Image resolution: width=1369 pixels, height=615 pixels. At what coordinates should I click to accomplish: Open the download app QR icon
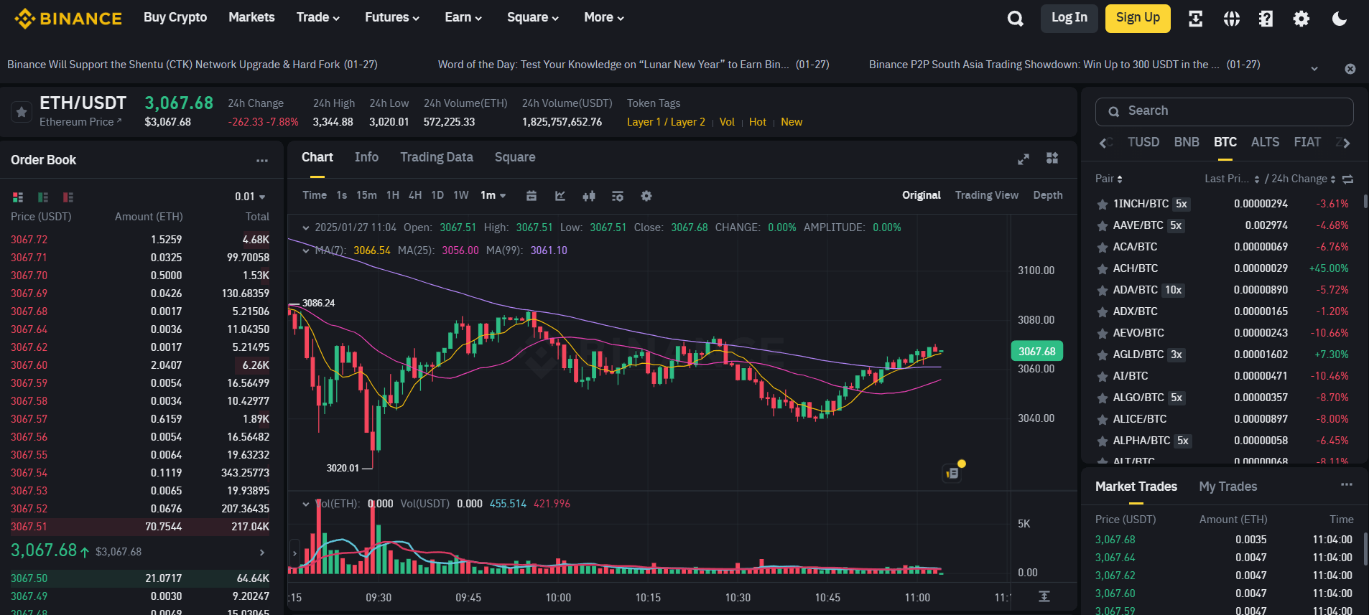pos(1195,19)
